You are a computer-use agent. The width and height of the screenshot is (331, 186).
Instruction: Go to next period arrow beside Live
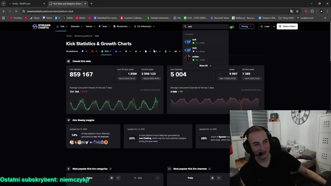157,178
